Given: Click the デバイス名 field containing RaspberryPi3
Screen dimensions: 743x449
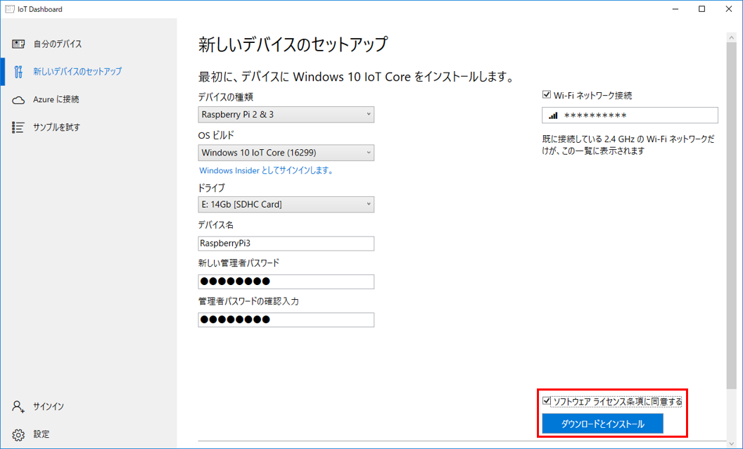Looking at the screenshot, I should point(286,244).
